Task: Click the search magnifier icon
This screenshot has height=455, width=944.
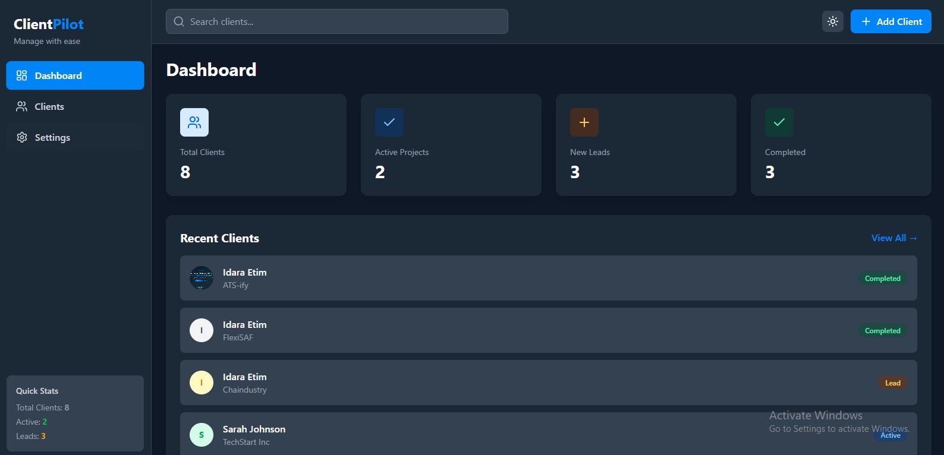Action: tap(179, 22)
